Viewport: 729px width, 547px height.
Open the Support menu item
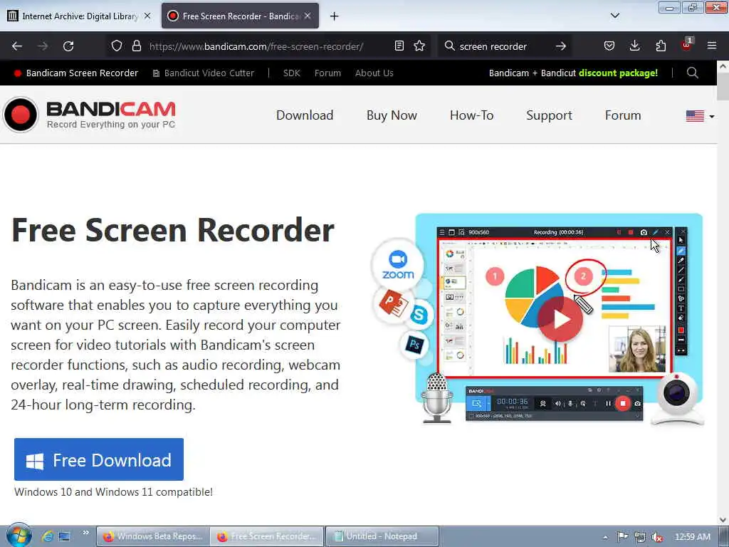(x=549, y=115)
